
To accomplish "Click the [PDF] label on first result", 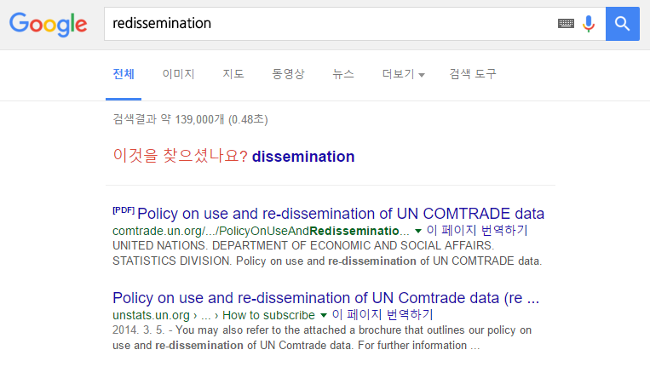I will 124,210.
